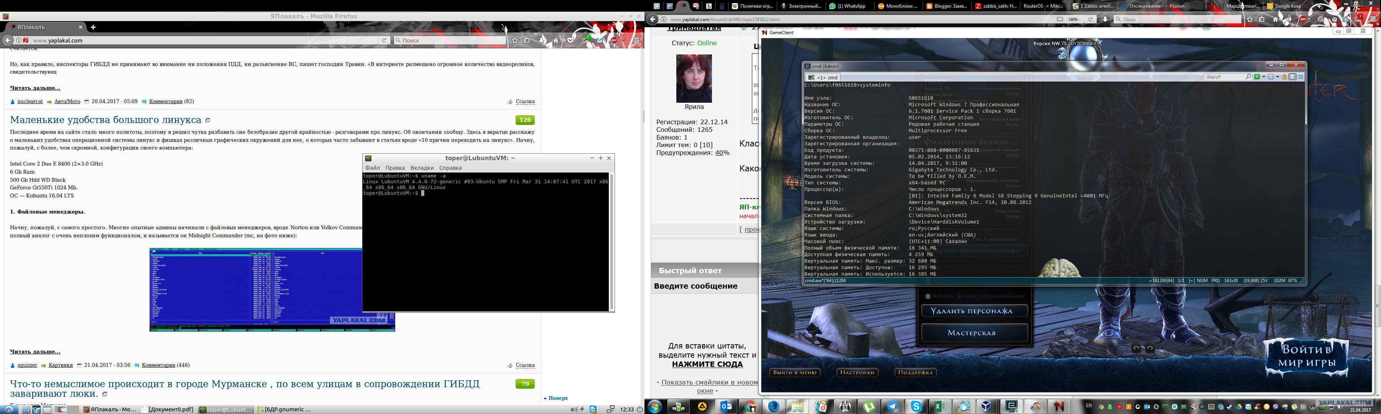Image resolution: width=1381 pixels, height=414 pixels.
Task: Reload the forum topic page in right Firefox
Action: 1090,19
